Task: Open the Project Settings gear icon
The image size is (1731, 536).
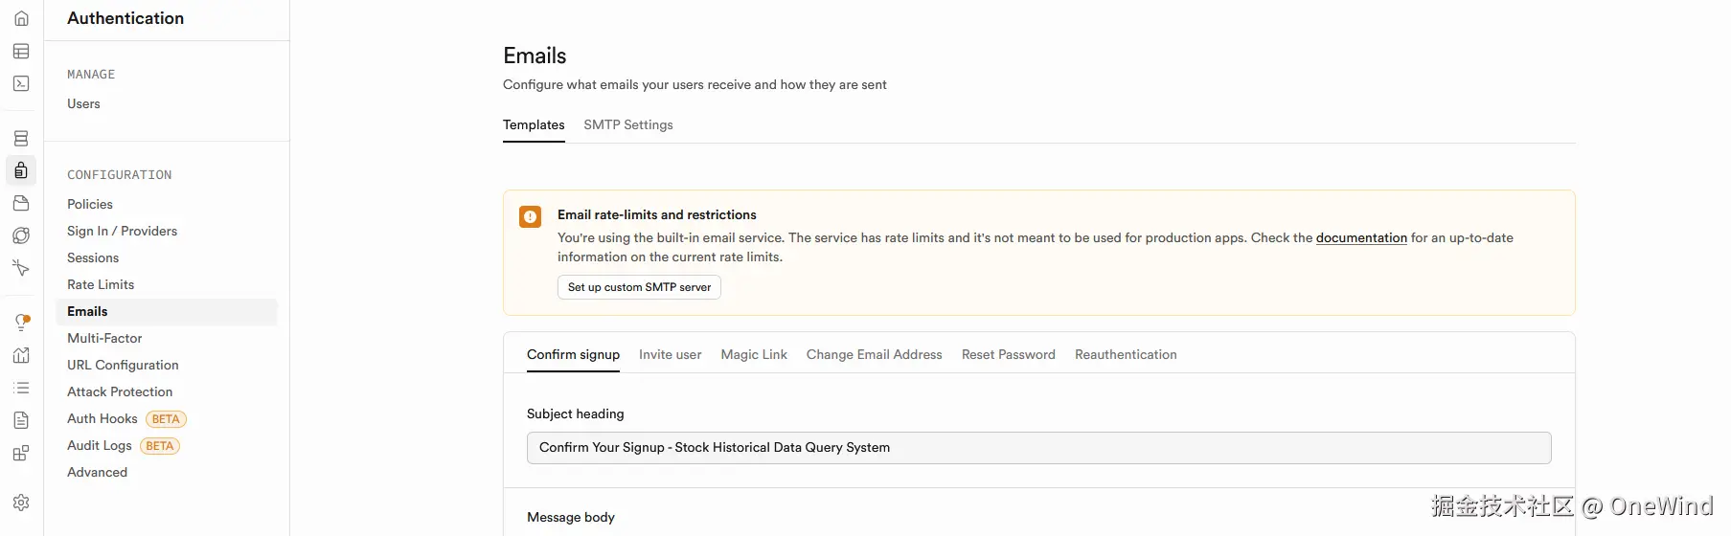Action: point(21,502)
